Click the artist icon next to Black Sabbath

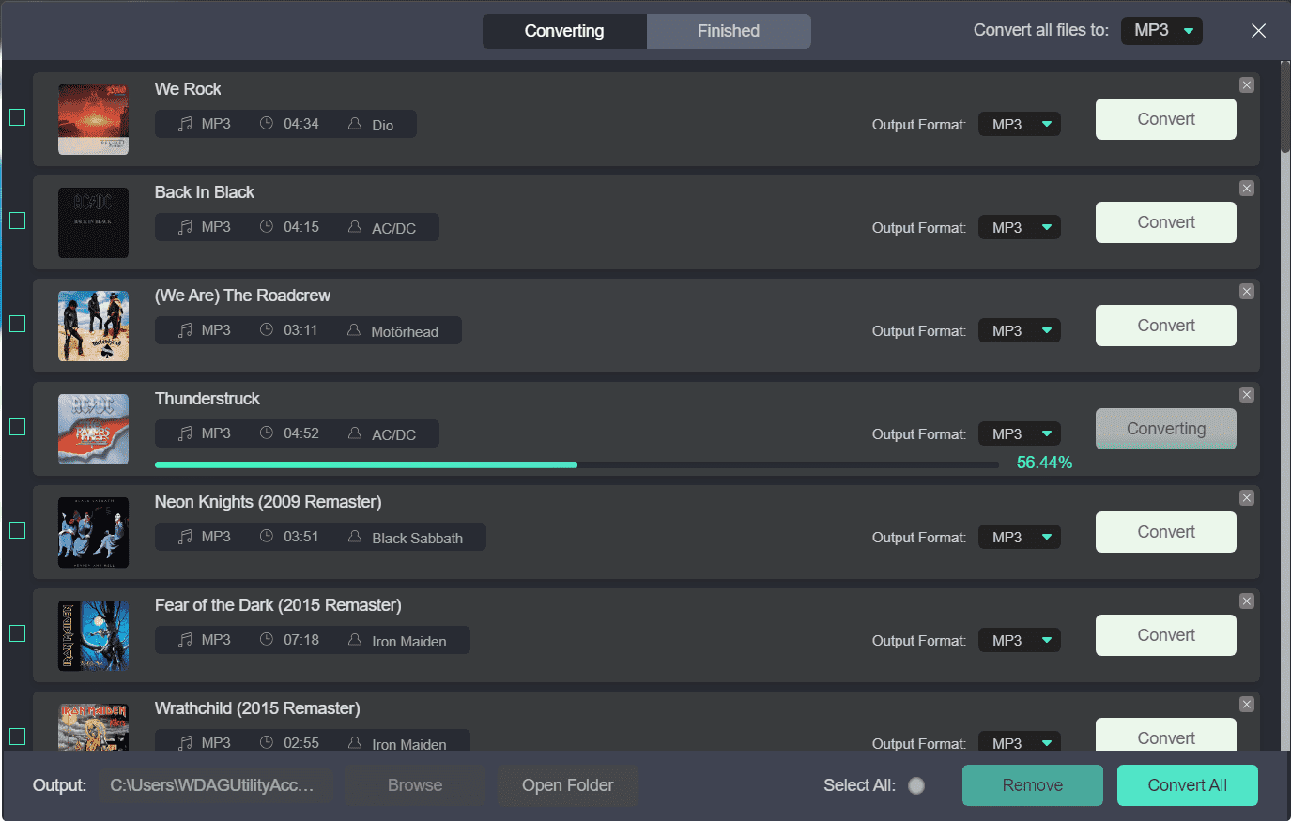[355, 537]
